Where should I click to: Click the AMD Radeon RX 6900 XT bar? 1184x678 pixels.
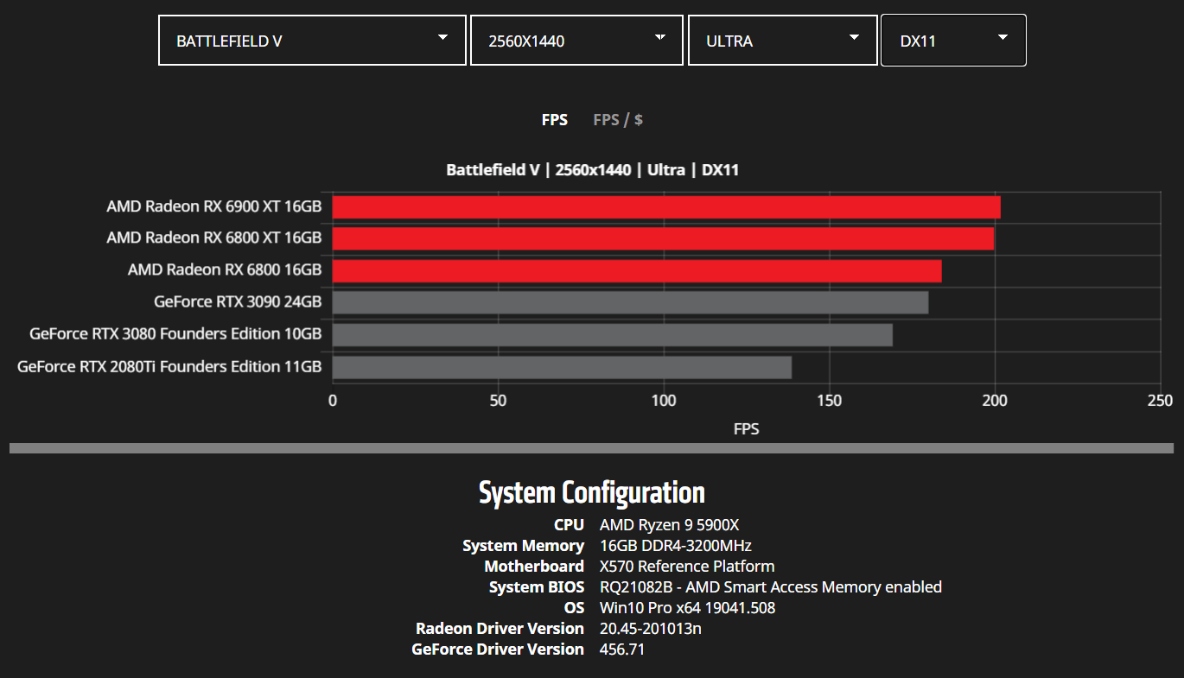coord(665,206)
